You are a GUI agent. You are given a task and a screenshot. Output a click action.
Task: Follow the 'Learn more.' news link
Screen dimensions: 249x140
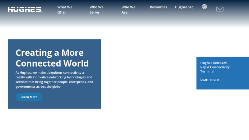point(210,79)
